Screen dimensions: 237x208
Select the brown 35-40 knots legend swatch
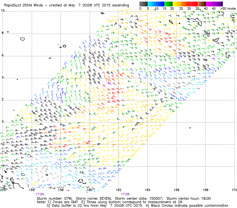click(x=202, y=4)
